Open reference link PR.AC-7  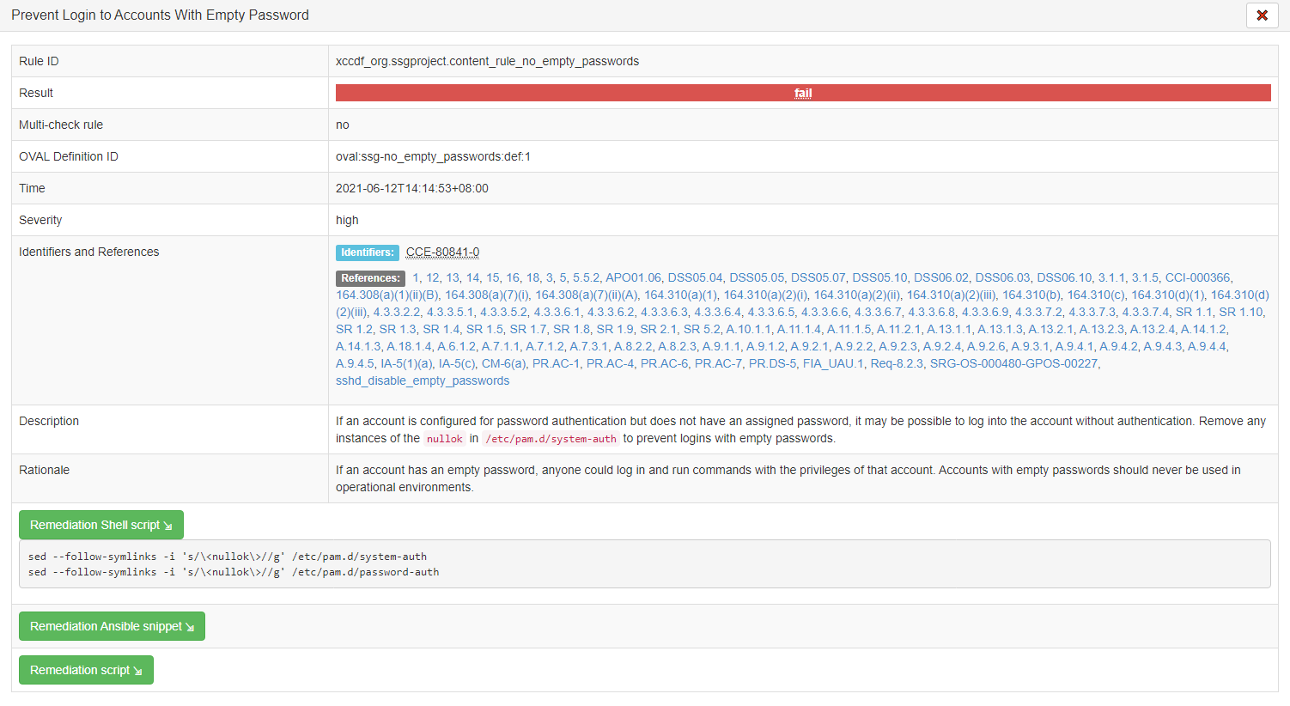(x=718, y=363)
